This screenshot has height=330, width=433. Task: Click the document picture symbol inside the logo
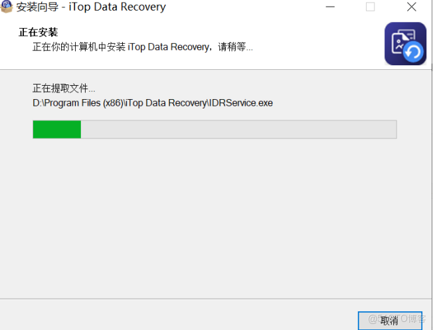pos(400,43)
